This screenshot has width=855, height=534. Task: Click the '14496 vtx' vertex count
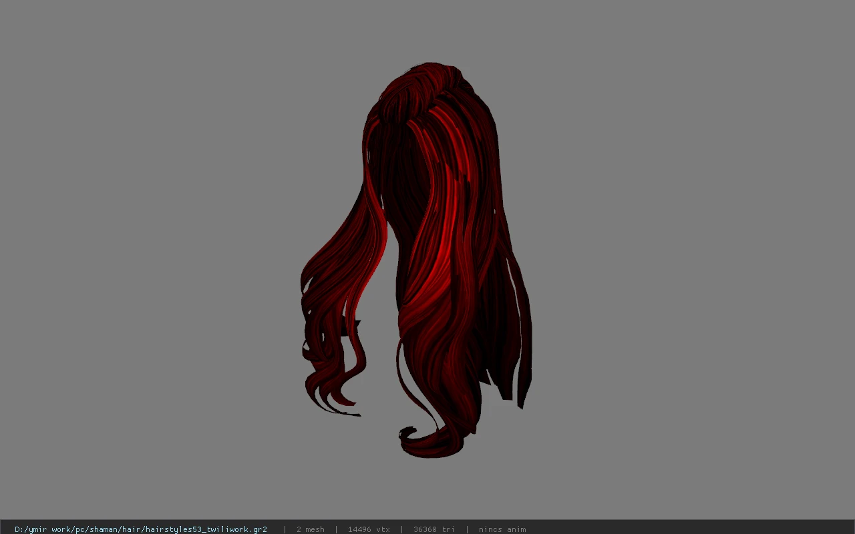coord(369,529)
